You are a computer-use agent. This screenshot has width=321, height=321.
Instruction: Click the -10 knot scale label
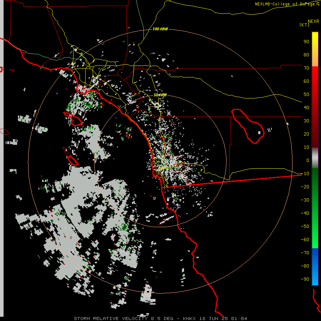pyautogui.click(x=305, y=174)
